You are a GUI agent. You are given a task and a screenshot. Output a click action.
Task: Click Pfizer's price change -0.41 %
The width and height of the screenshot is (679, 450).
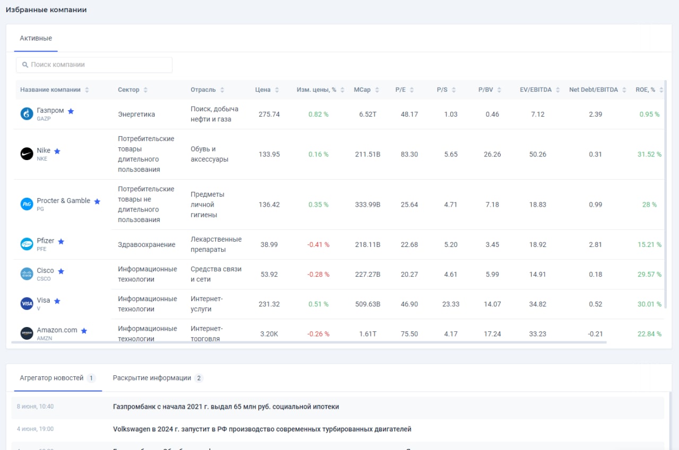coord(319,245)
